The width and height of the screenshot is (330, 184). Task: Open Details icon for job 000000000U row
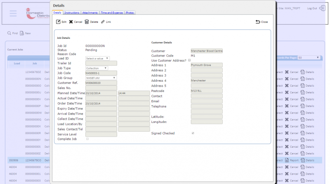(302, 92)
